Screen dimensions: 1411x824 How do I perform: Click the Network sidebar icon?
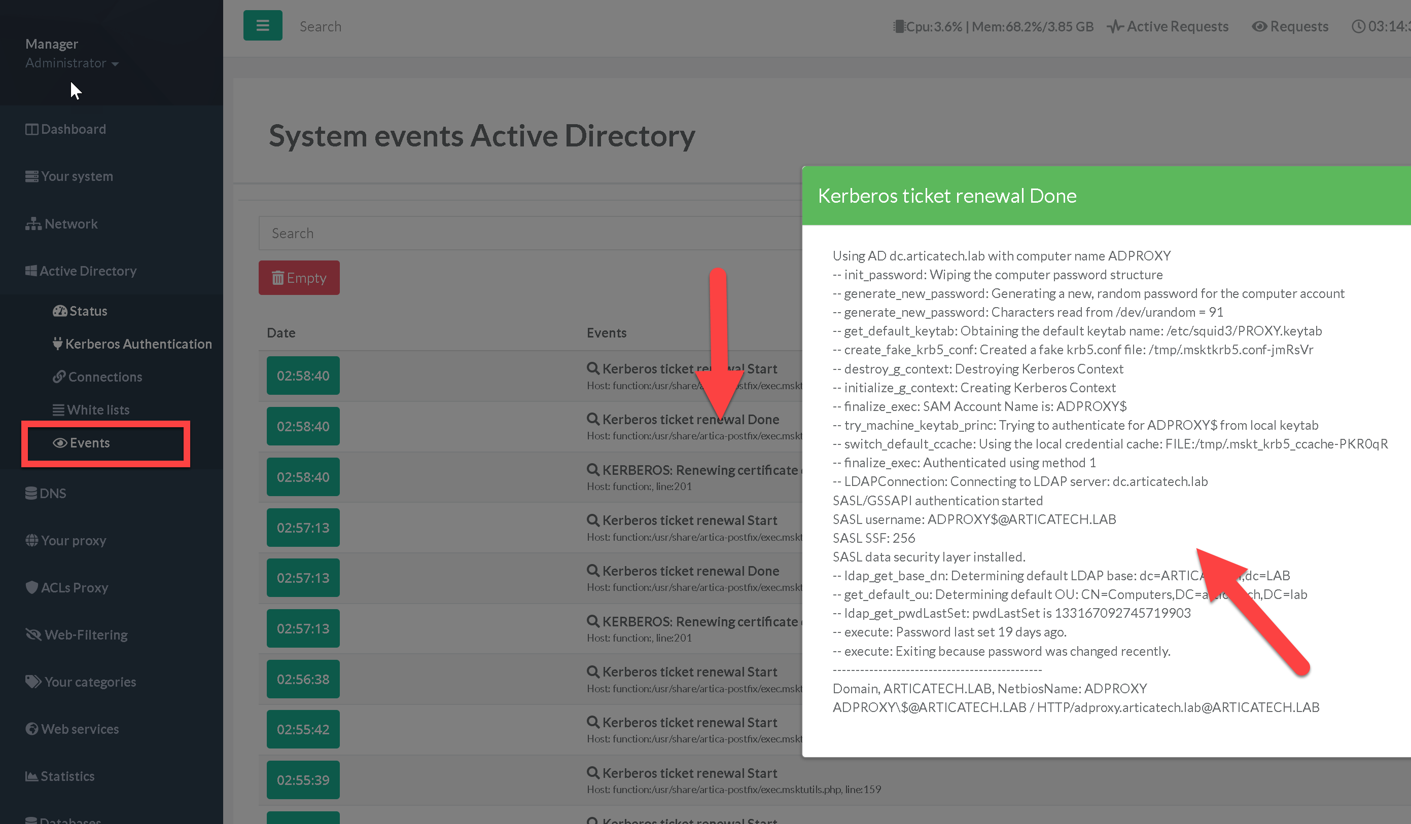coord(33,224)
